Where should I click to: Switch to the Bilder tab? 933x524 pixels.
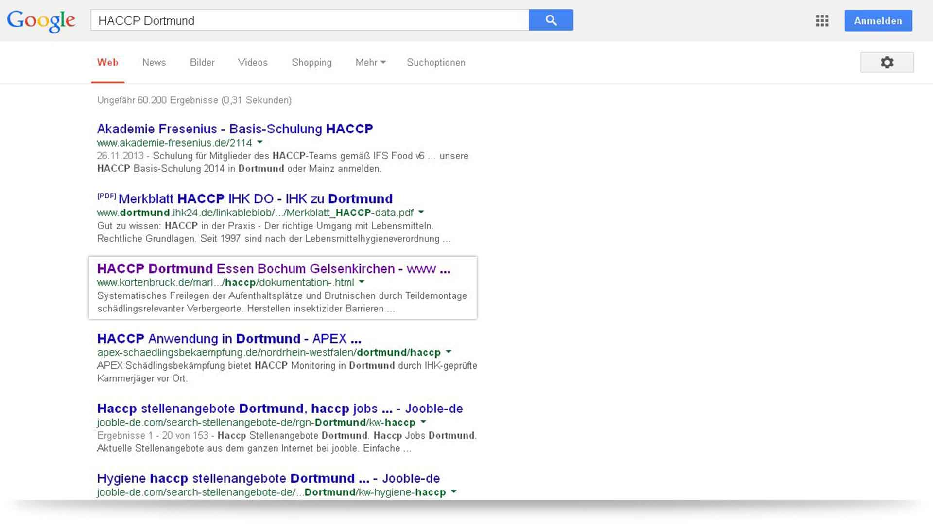coord(202,62)
